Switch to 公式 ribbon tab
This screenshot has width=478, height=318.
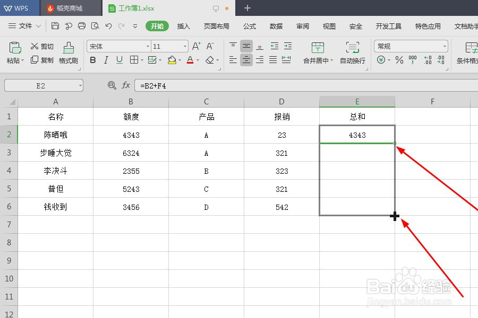click(250, 26)
